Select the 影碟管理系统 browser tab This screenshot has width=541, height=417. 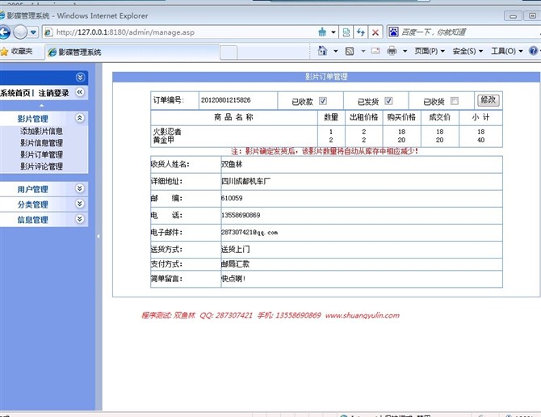point(132,52)
